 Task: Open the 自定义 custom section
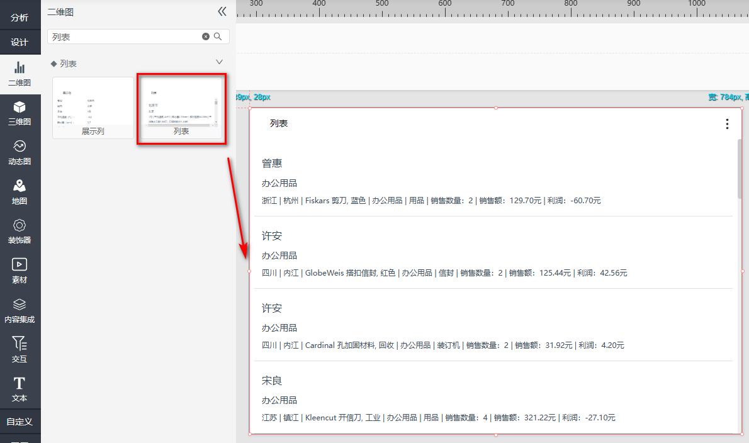20,422
